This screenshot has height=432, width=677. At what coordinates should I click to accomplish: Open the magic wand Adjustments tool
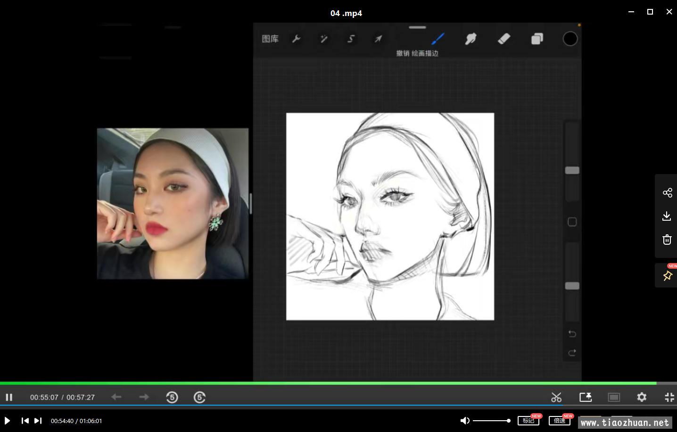tap(324, 39)
